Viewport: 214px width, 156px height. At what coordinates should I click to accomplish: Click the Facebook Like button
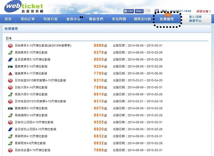[x=128, y=11]
